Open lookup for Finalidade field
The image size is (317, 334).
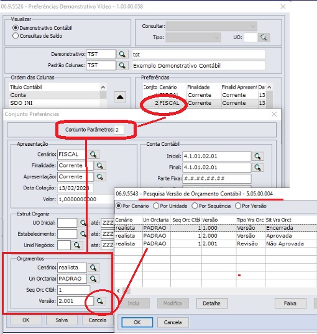[x=100, y=166]
